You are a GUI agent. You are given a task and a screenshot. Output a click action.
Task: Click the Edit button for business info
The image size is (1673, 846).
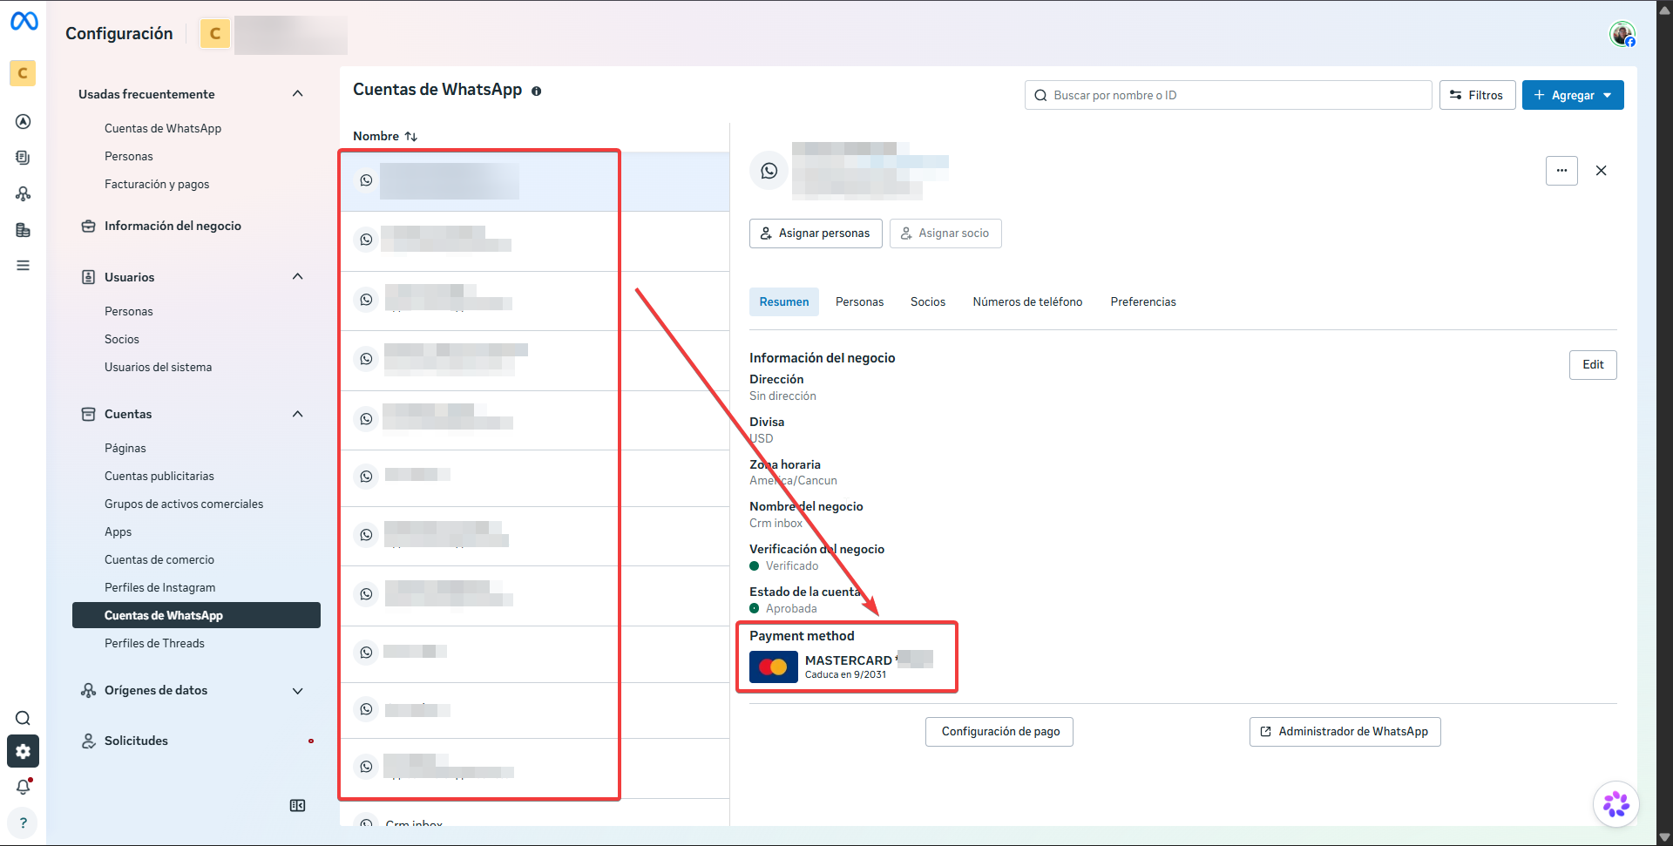pos(1593,365)
